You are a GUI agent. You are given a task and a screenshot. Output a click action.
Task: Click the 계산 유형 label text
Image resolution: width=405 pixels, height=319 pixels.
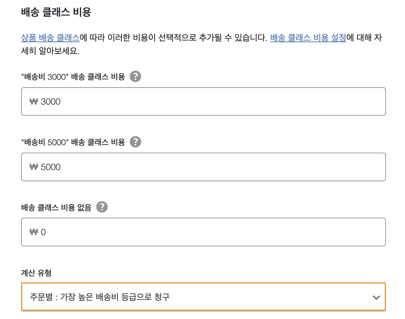[x=36, y=273]
